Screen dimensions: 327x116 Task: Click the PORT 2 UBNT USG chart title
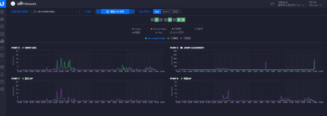pos(24,48)
